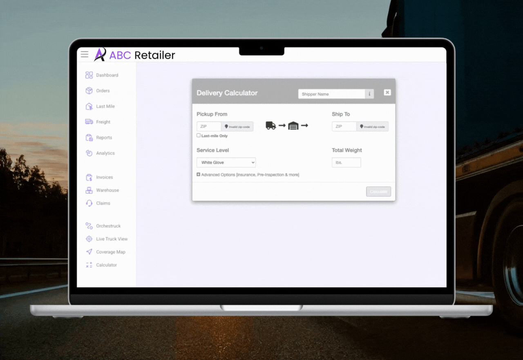Enable the Last-mile Only checkbox
The height and width of the screenshot is (360, 523).
tap(199, 136)
